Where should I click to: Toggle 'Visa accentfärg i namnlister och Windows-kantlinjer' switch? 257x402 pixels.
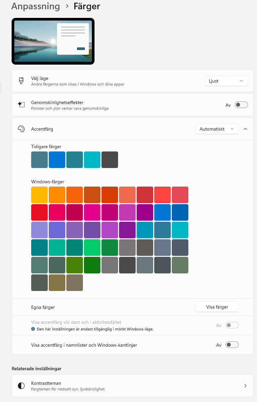(x=232, y=345)
